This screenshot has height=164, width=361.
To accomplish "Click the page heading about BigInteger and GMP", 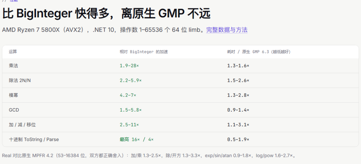I will tap(106, 14).
